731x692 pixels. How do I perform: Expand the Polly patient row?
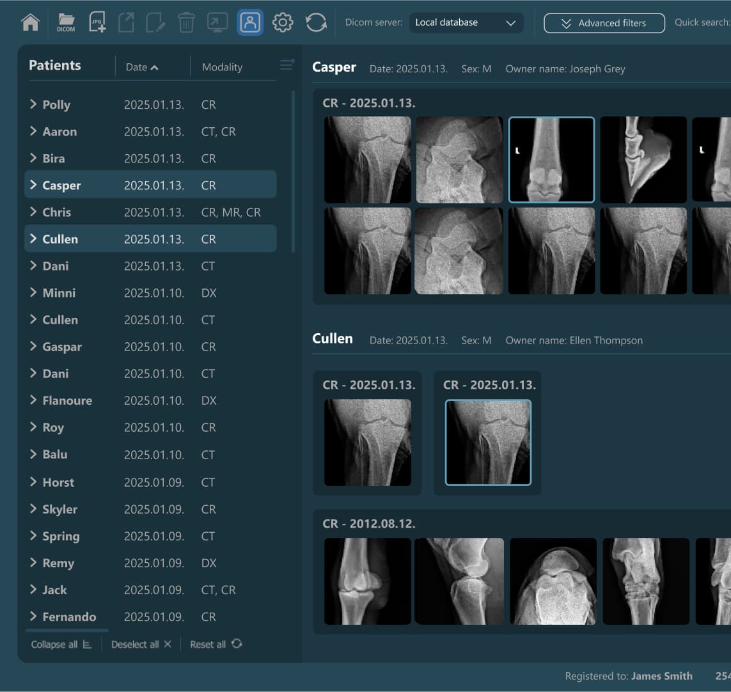click(33, 104)
